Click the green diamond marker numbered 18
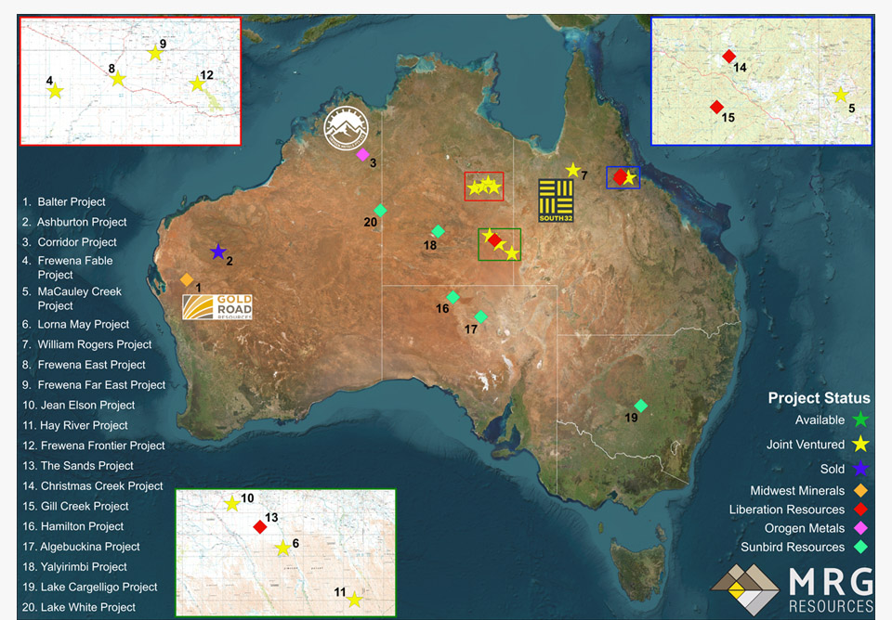Image resolution: width=892 pixels, height=620 pixels. tap(438, 231)
